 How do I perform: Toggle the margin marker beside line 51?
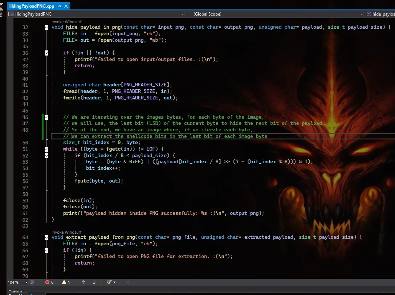click(46, 149)
